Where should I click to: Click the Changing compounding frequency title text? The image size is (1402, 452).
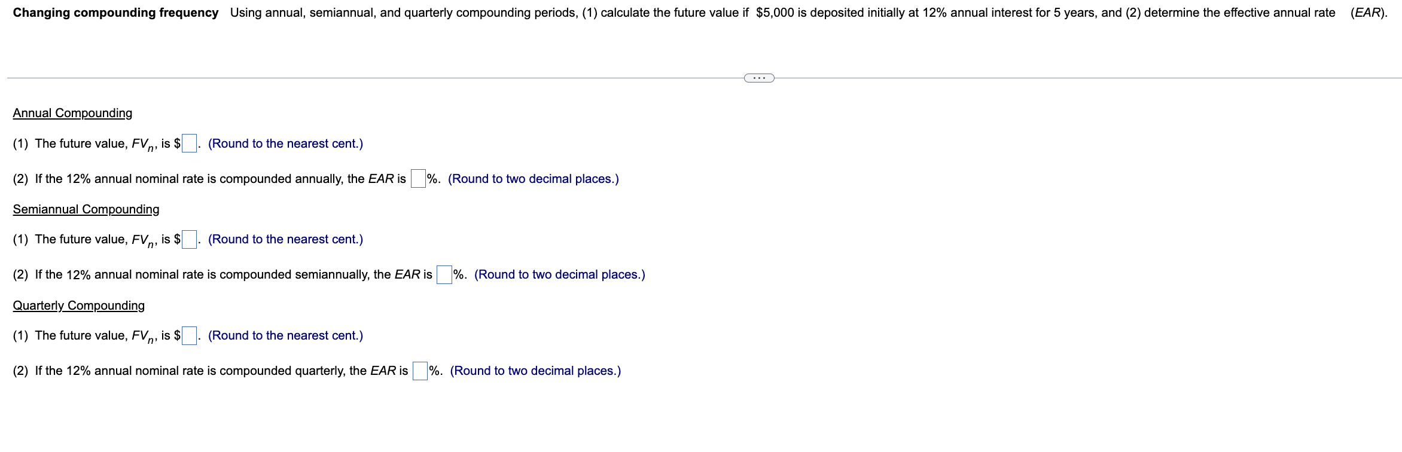pos(115,12)
